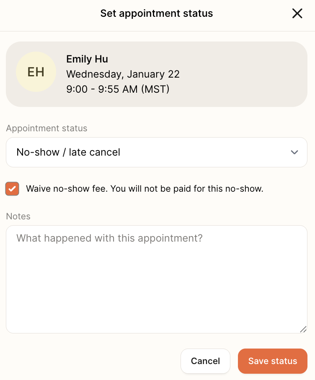Click the Notes label
The width and height of the screenshot is (315, 380).
tap(18, 216)
